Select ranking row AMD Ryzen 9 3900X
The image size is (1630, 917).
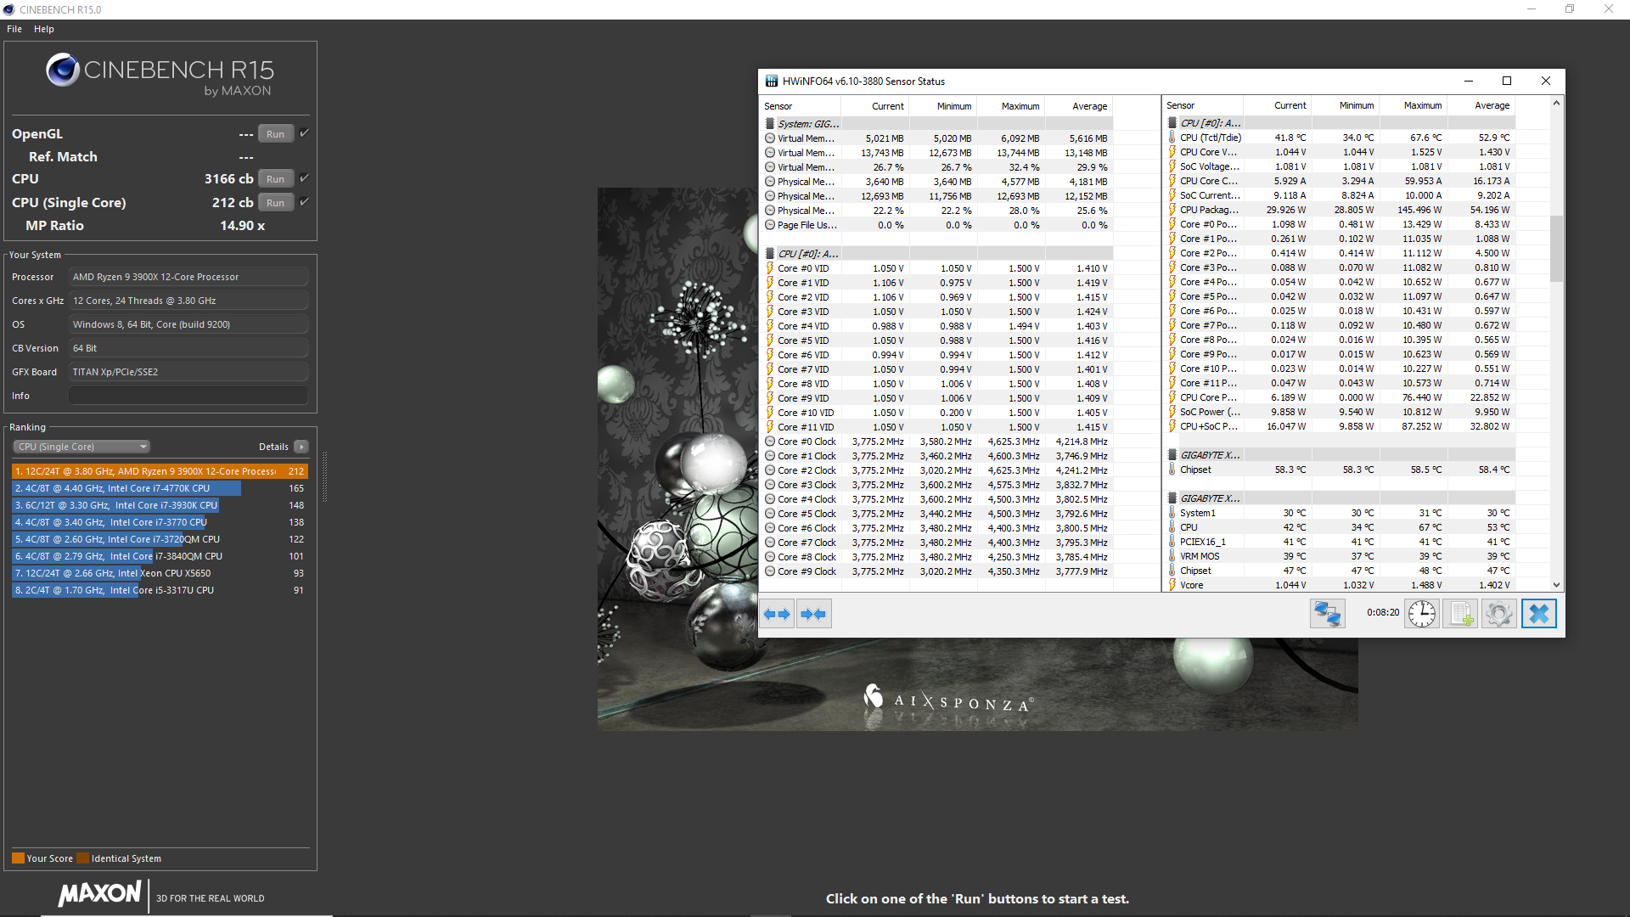[160, 471]
